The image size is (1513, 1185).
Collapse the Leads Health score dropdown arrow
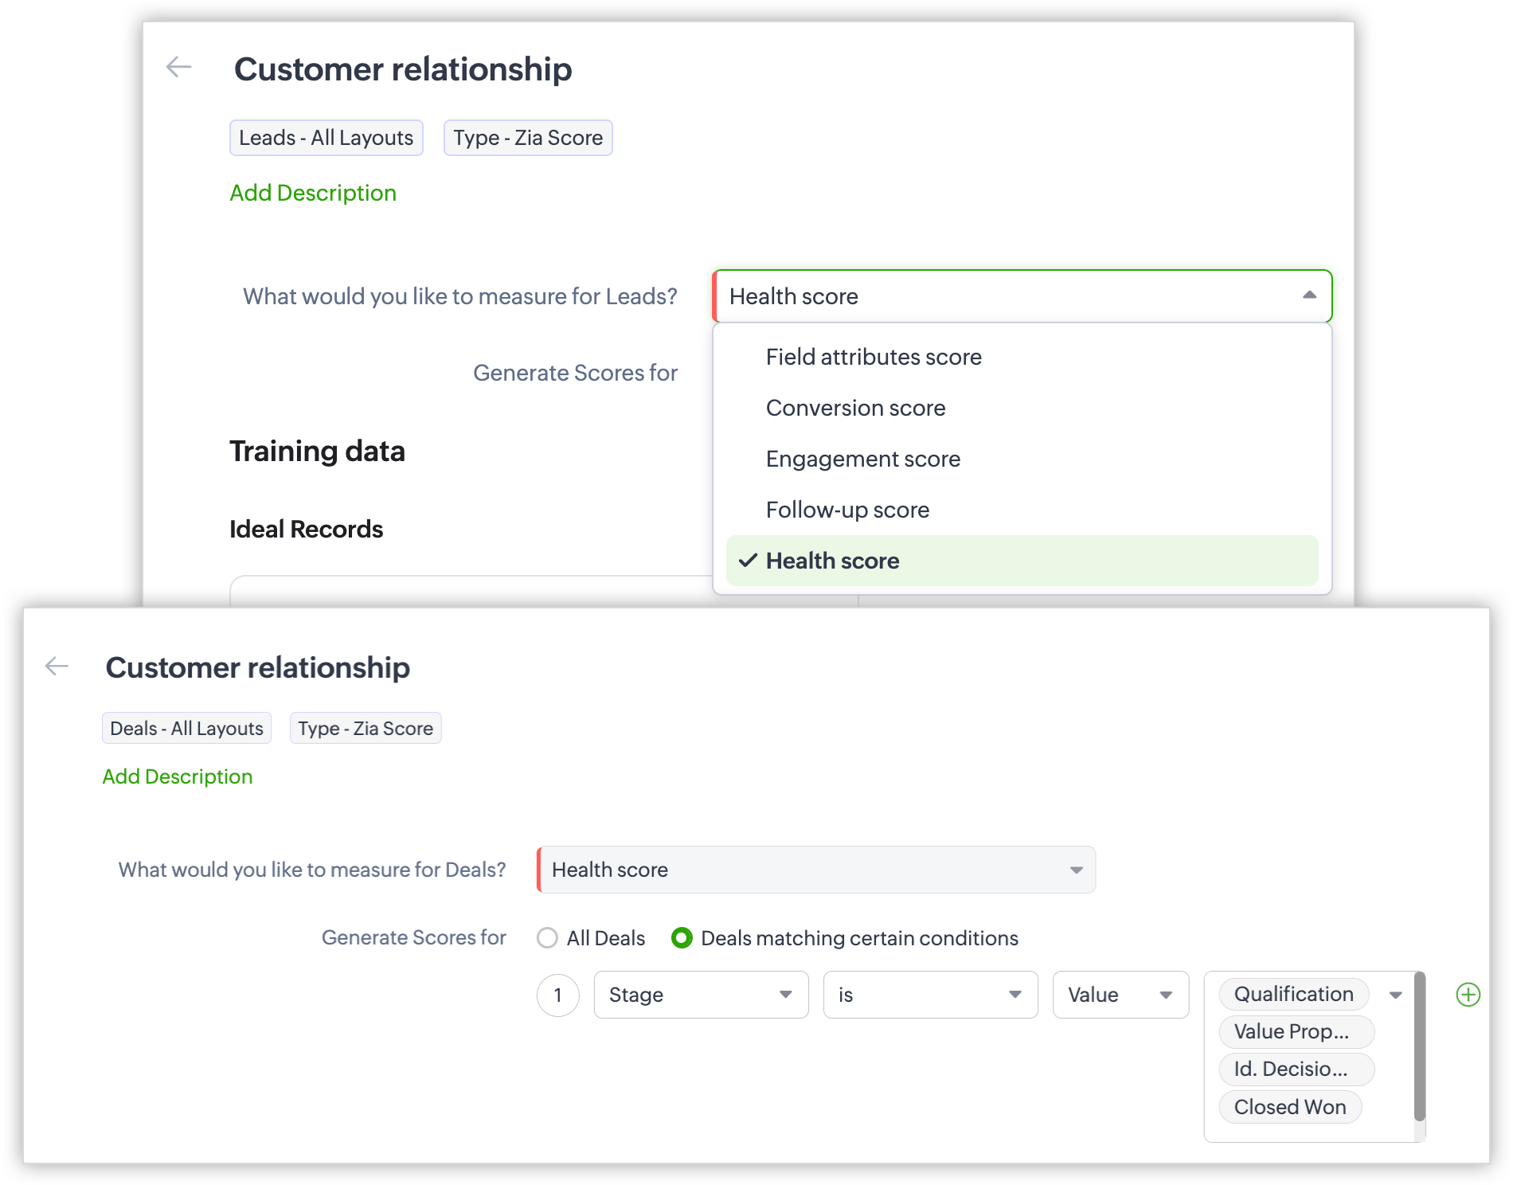tap(1309, 295)
